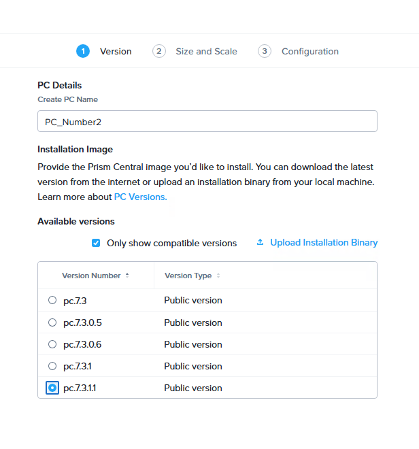This screenshot has height=449, width=419.
Task: Click the step 2 circle icon
Action: [159, 51]
